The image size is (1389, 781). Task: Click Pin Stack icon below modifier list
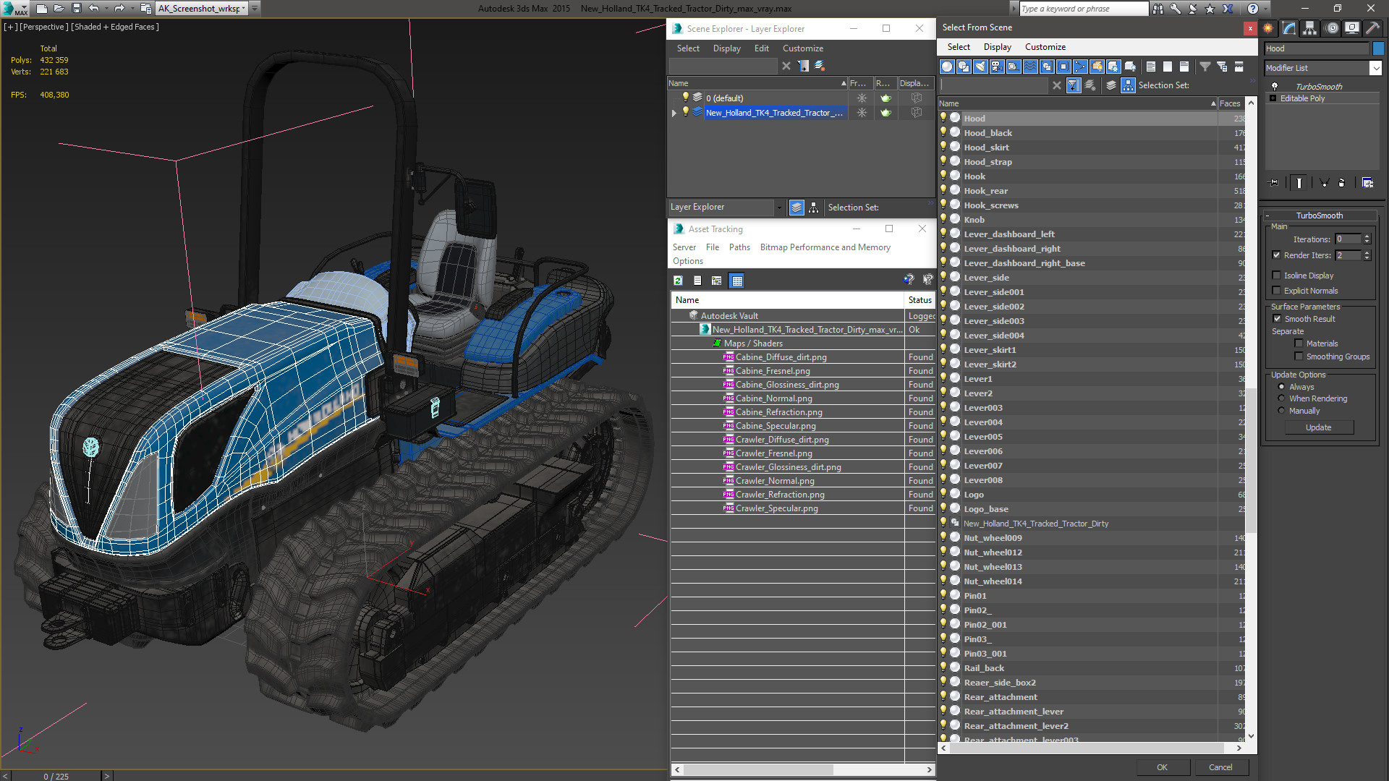pos(1274,183)
